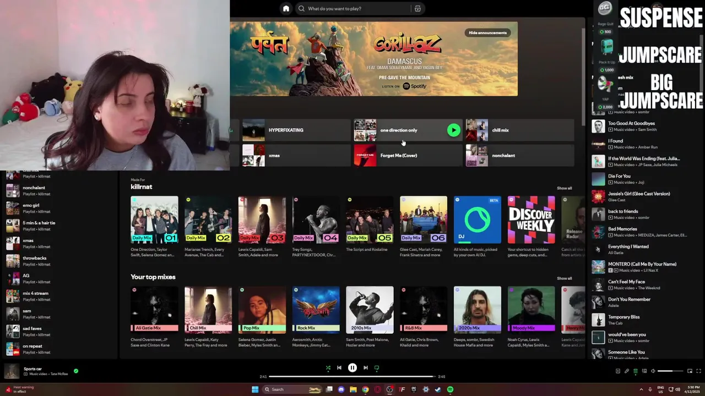Viewport: 705px width, 396px height.
Task: Open Daily Mix 04 card
Action: pyautogui.click(x=316, y=227)
